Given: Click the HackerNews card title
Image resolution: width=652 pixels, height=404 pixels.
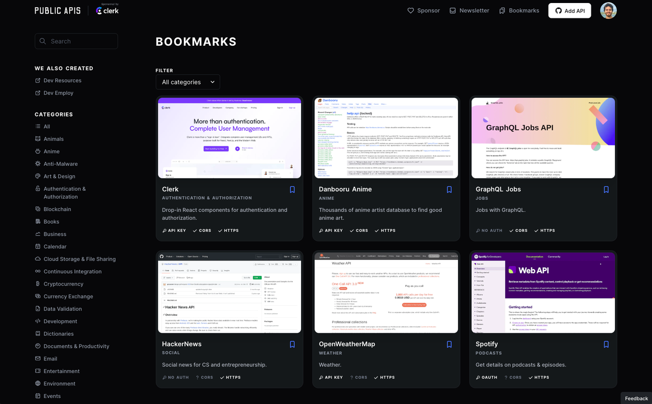Looking at the screenshot, I should pyautogui.click(x=181, y=344).
